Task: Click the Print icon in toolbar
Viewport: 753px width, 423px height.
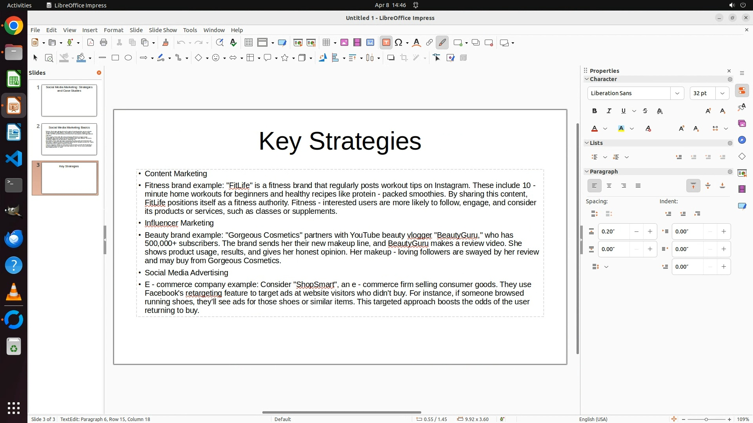Action: pos(104,43)
